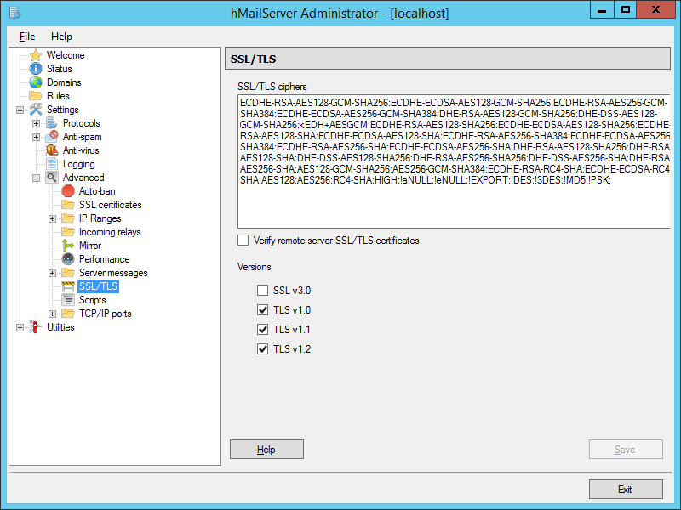Expand the Protocols tree node

point(36,123)
